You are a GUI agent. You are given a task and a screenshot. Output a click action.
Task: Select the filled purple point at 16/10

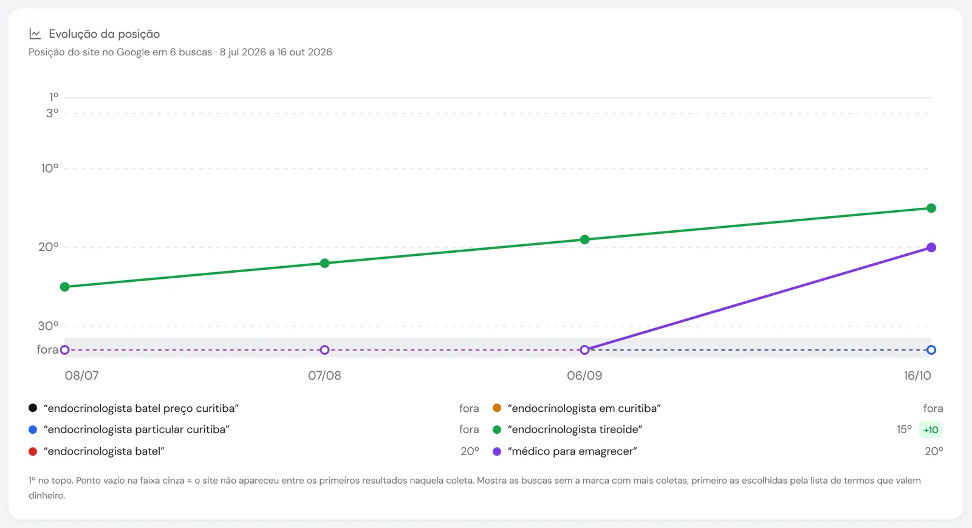click(931, 247)
